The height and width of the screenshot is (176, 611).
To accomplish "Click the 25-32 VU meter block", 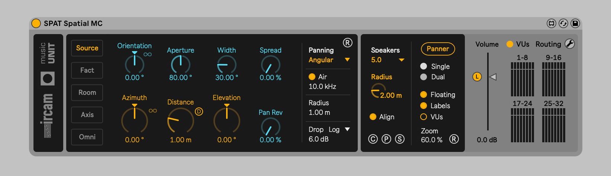I will tap(554, 125).
